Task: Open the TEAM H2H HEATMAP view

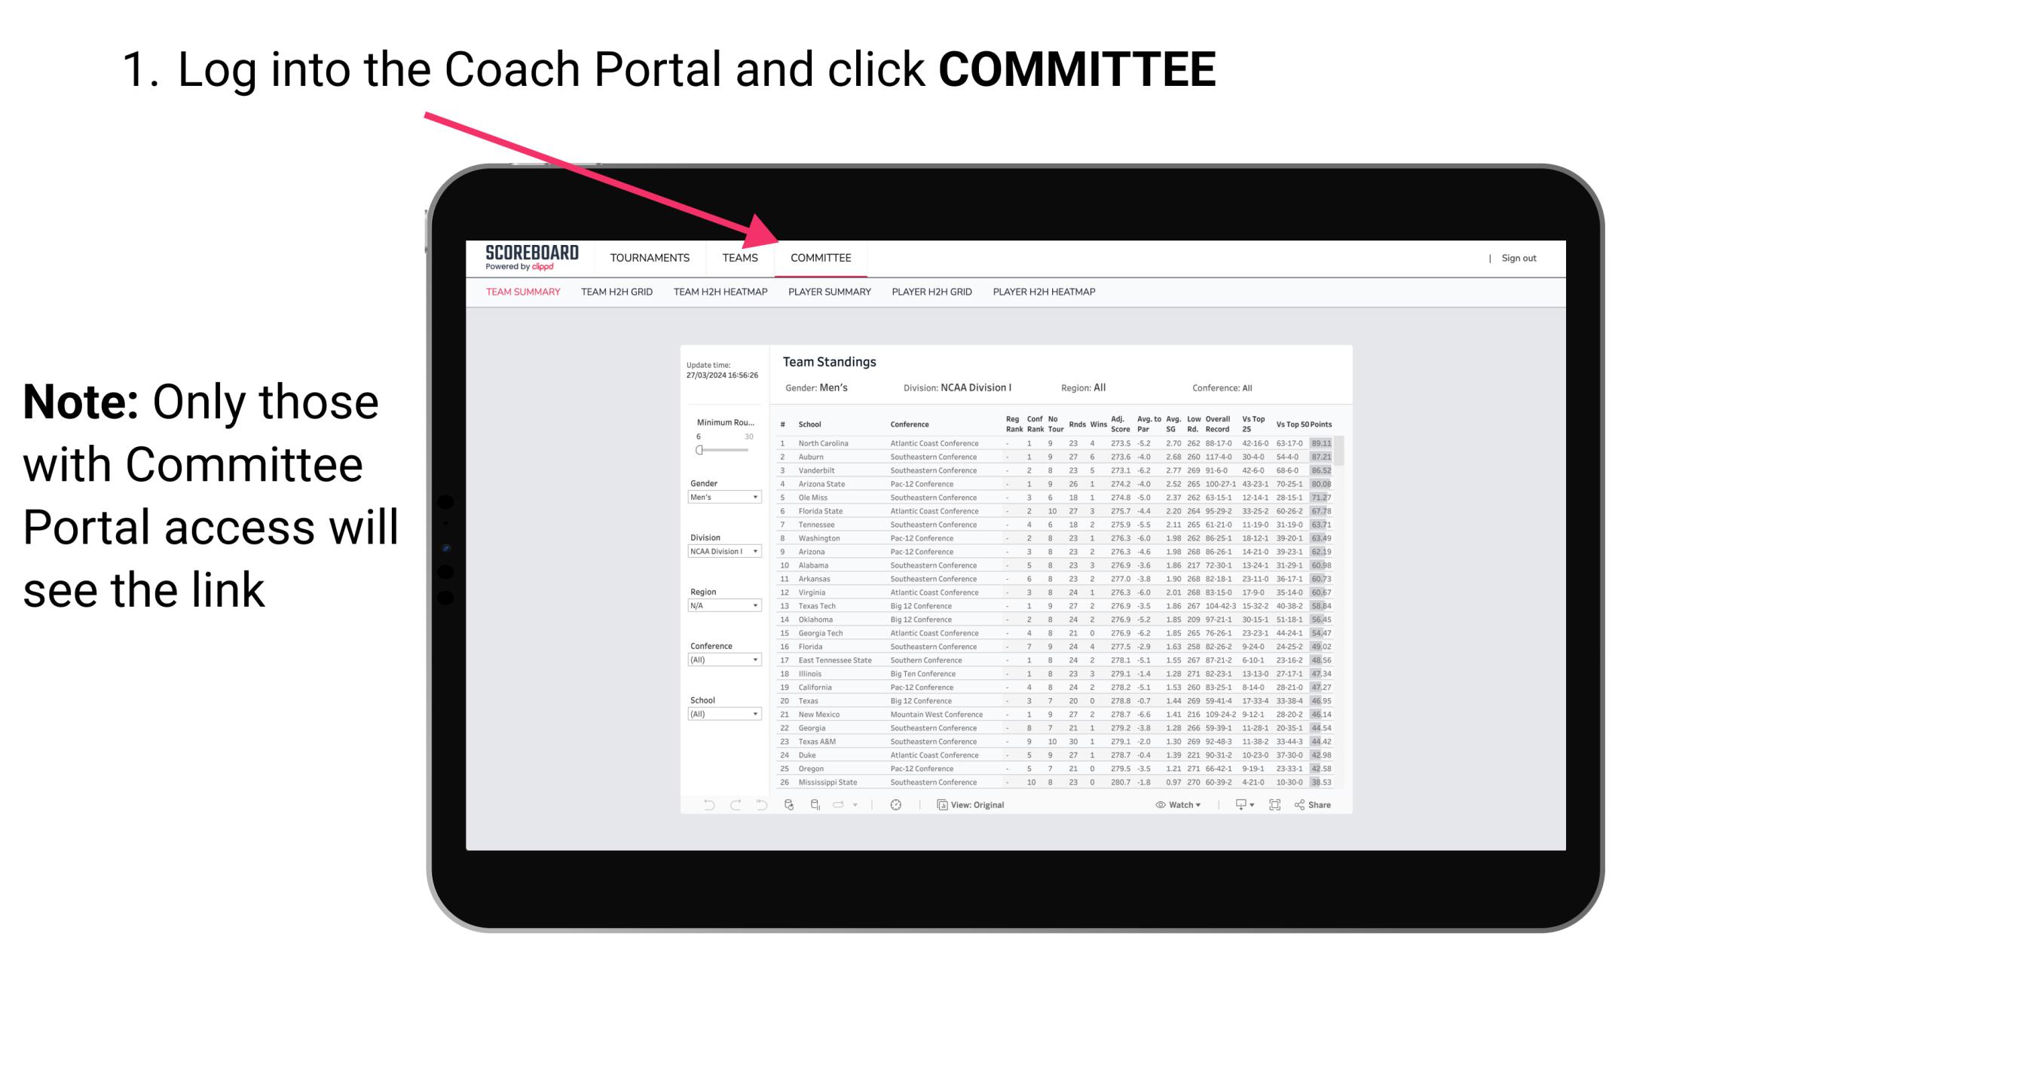Action: 722,294
